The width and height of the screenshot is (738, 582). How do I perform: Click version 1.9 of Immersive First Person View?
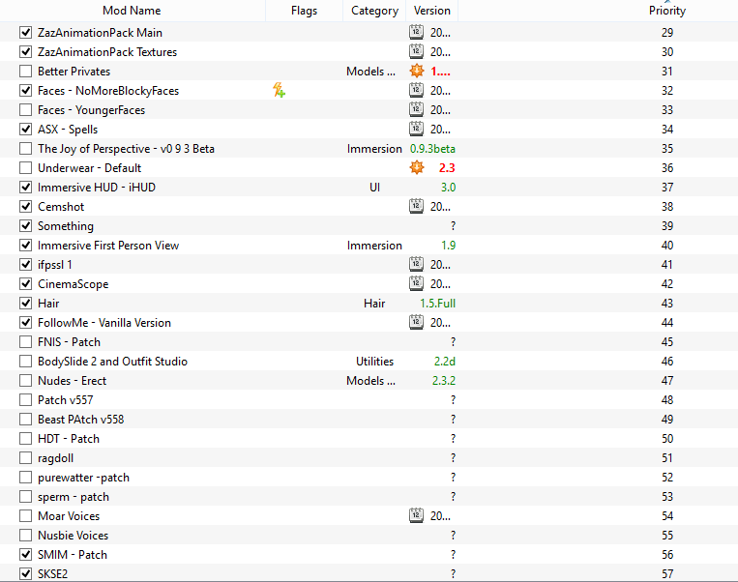point(449,246)
